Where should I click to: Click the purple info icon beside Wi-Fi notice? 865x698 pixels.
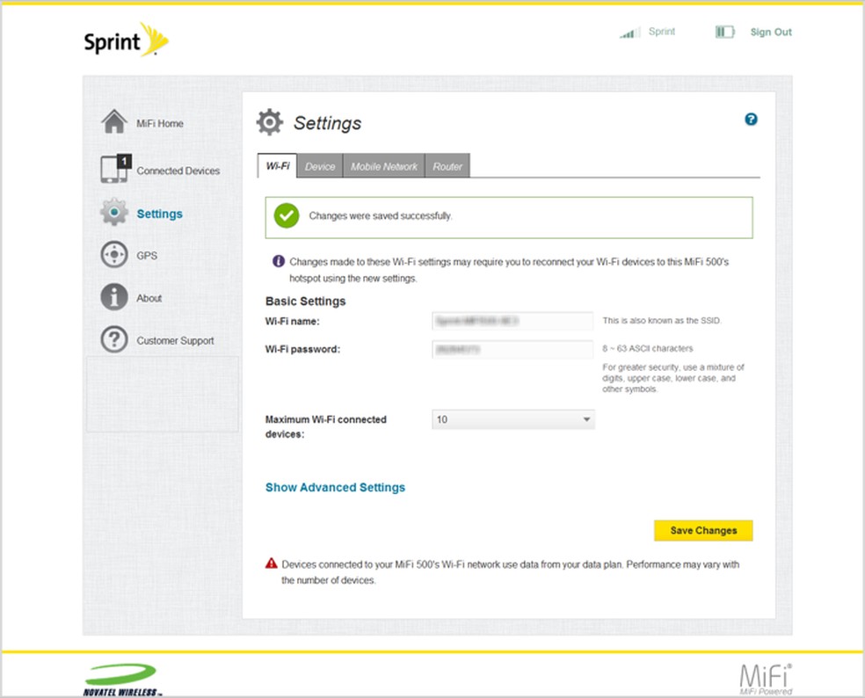[279, 261]
